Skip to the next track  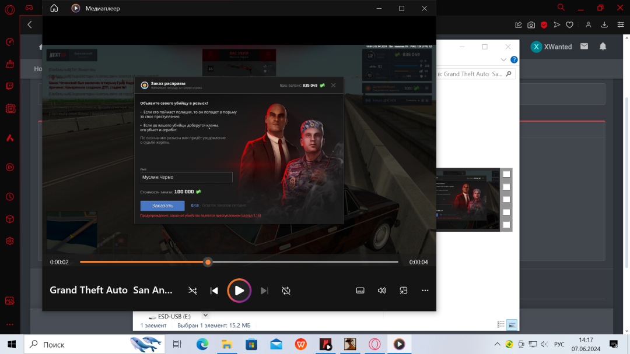[x=264, y=291]
